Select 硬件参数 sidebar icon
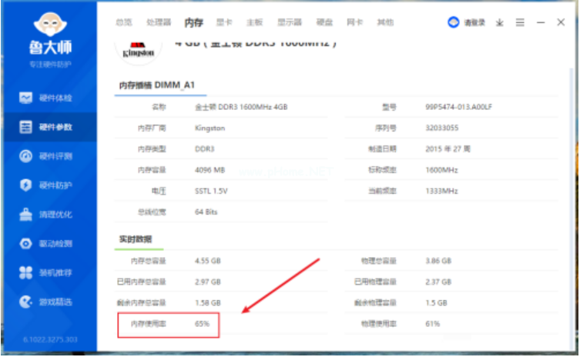580x357 pixels. point(26,127)
